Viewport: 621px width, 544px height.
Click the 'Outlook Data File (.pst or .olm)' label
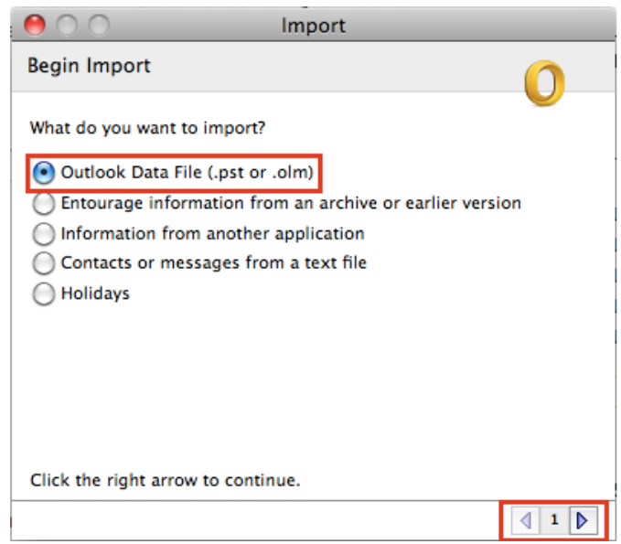pyautogui.click(x=187, y=172)
